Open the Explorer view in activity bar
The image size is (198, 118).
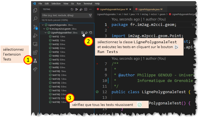(x=35, y=10)
